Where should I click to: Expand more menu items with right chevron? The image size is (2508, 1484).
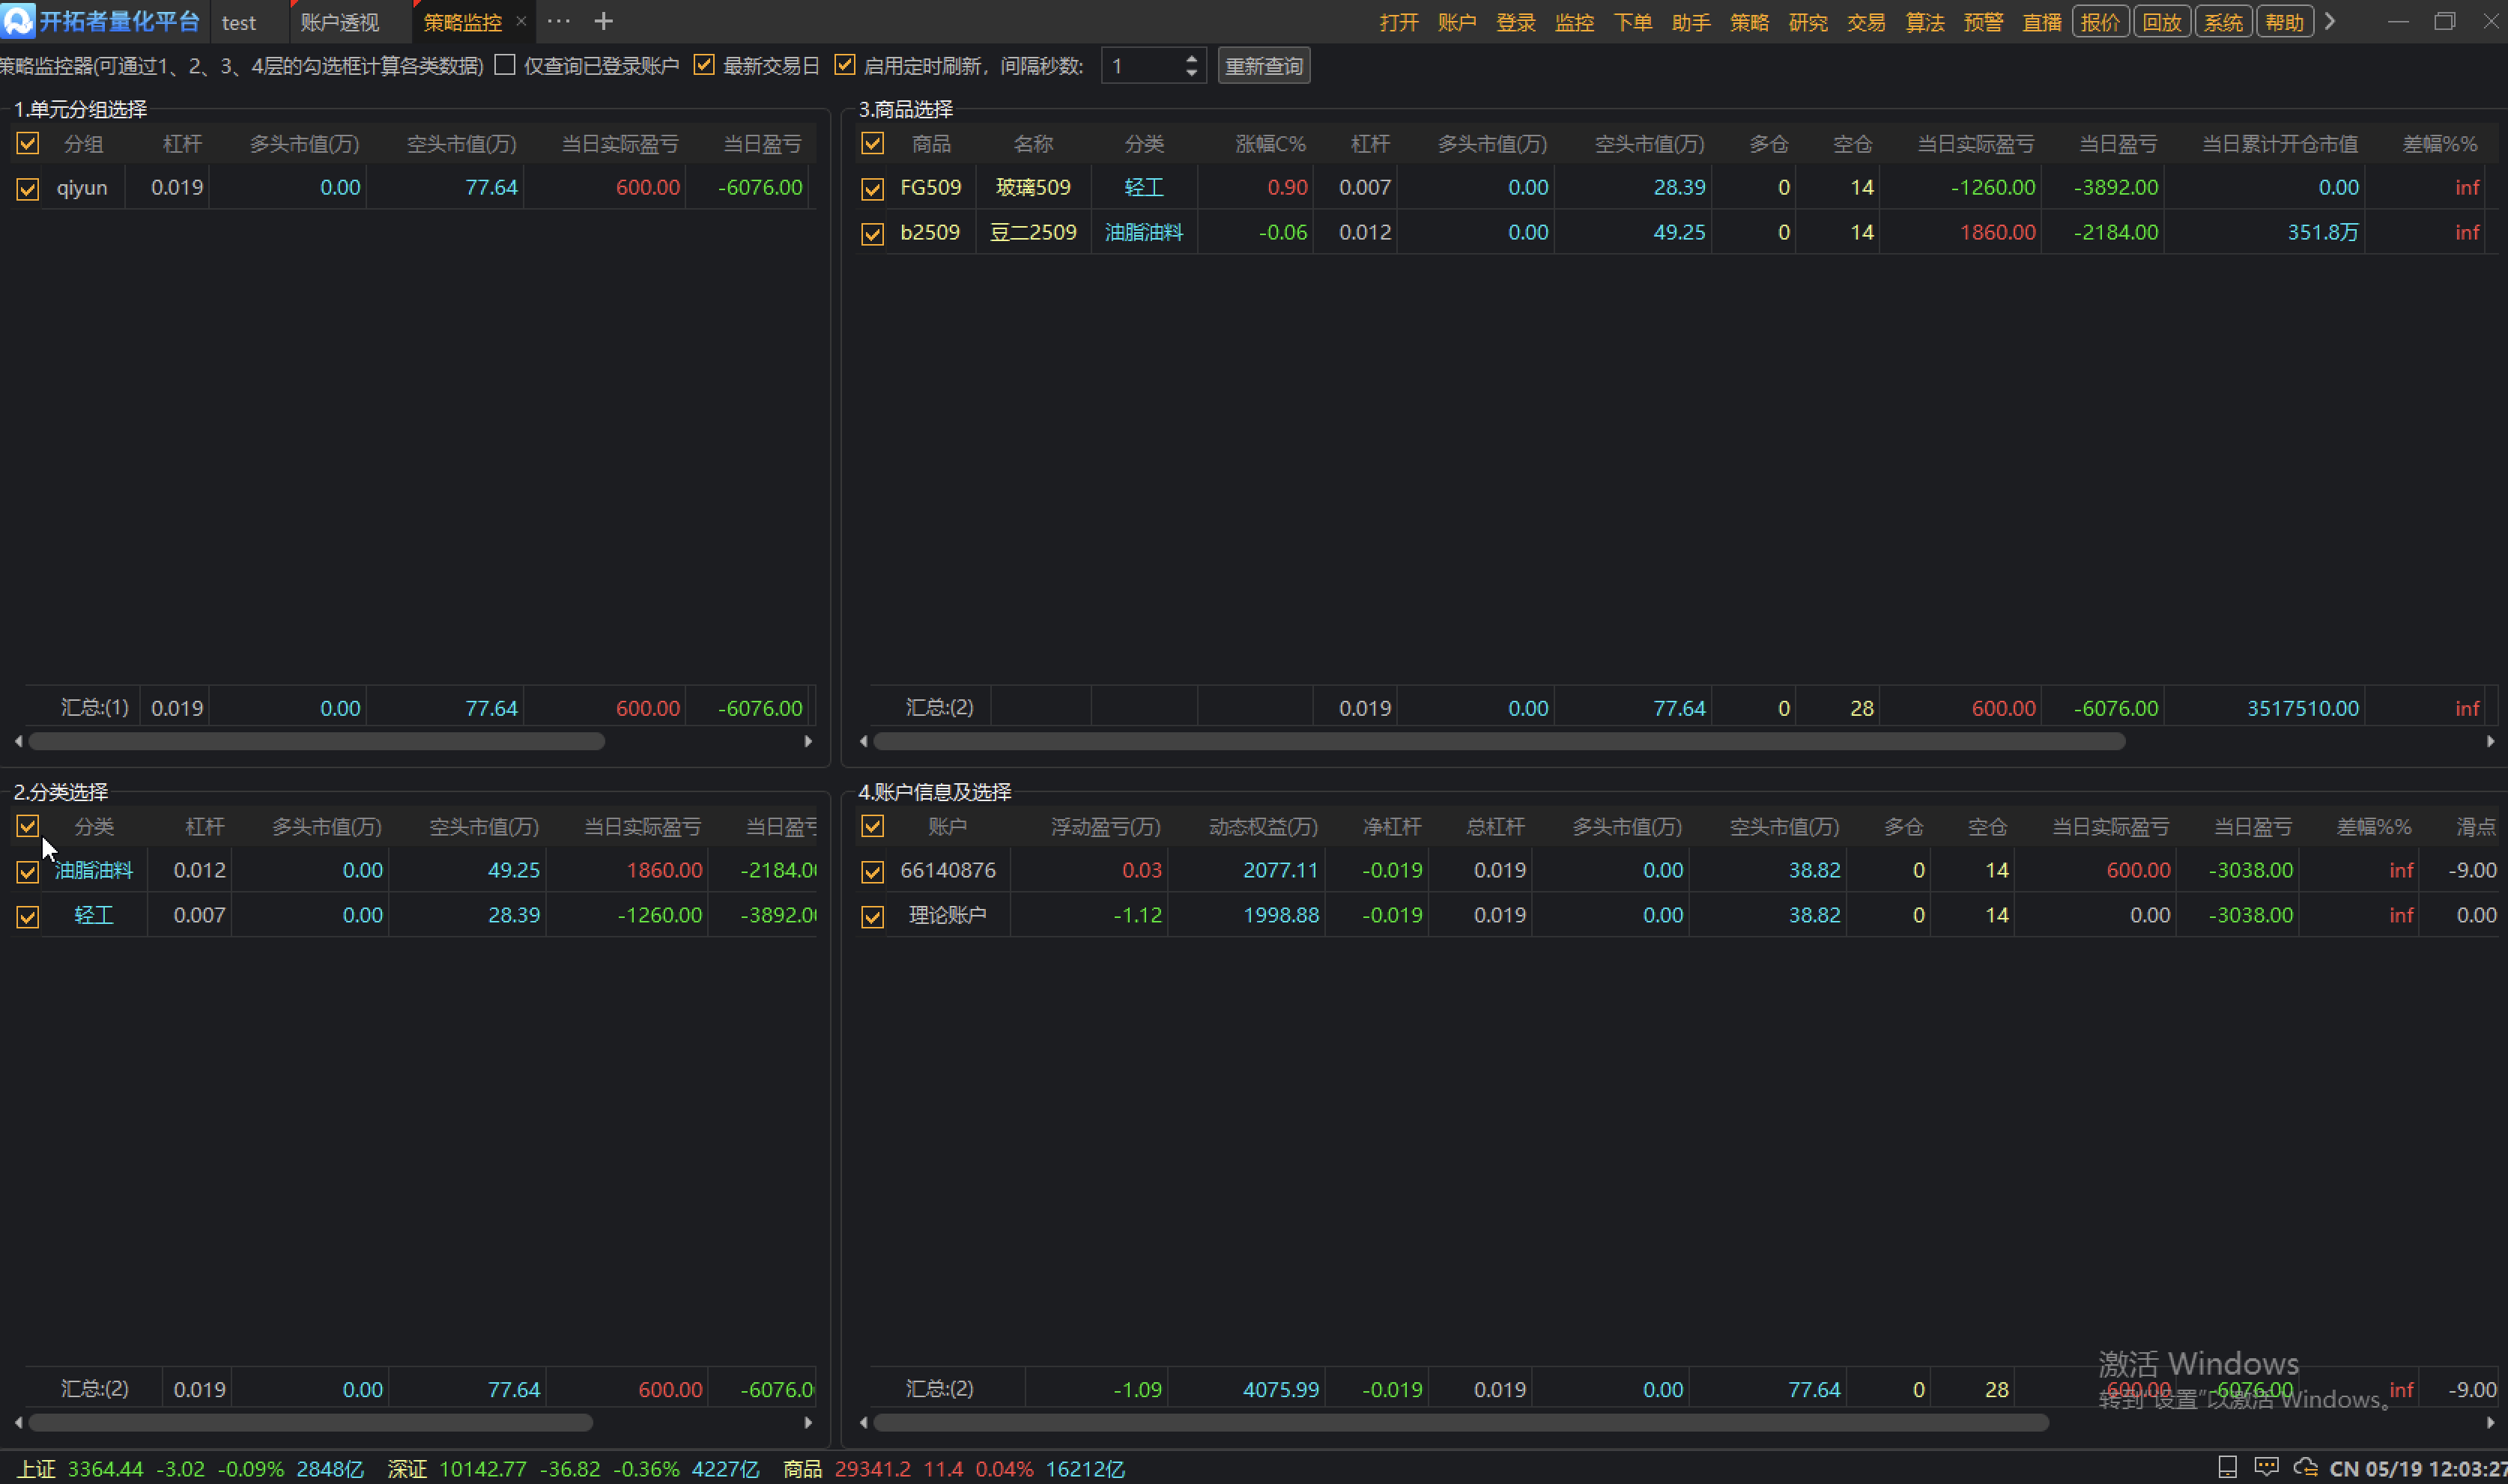coord(2330,21)
